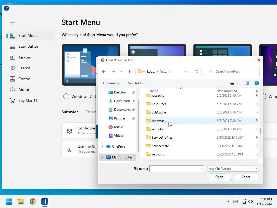Select the rescache folder
This screenshot has height=208, width=277.
tap(201, 96)
